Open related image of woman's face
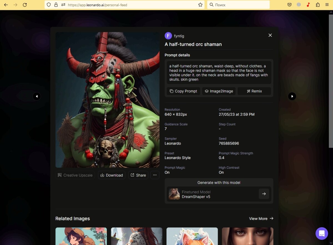 pyautogui.click(x=248, y=236)
